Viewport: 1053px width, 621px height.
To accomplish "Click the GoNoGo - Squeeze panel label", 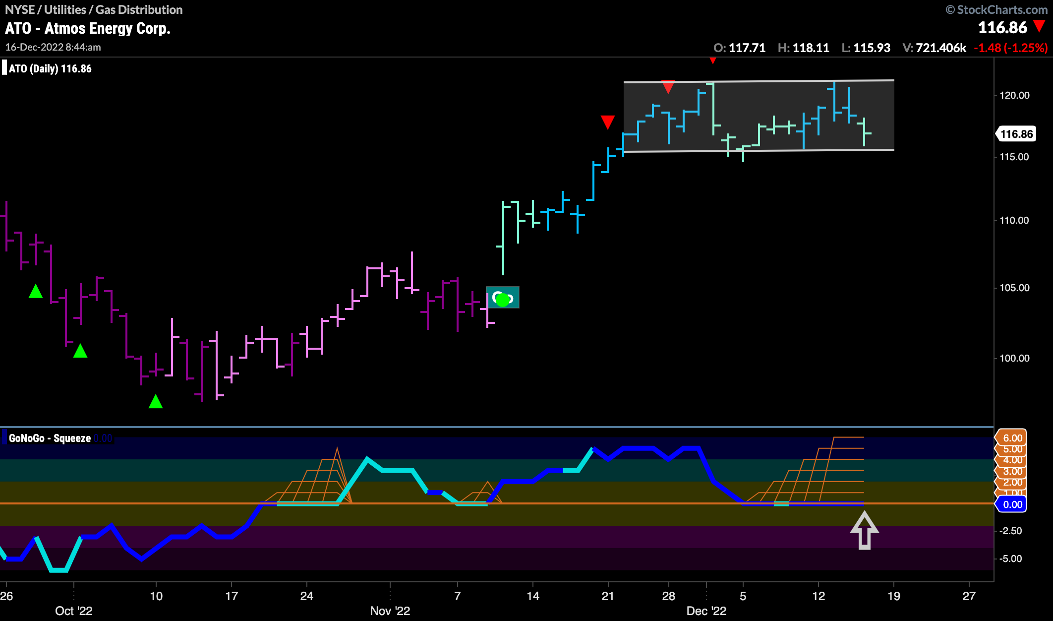I will click(x=50, y=438).
